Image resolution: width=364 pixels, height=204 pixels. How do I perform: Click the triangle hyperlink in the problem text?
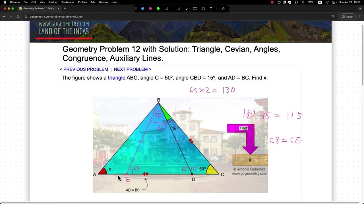pyautogui.click(x=117, y=78)
